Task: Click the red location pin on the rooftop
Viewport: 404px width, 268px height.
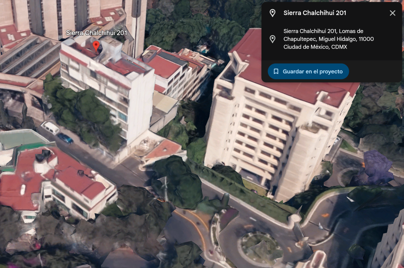Action: tap(96, 46)
